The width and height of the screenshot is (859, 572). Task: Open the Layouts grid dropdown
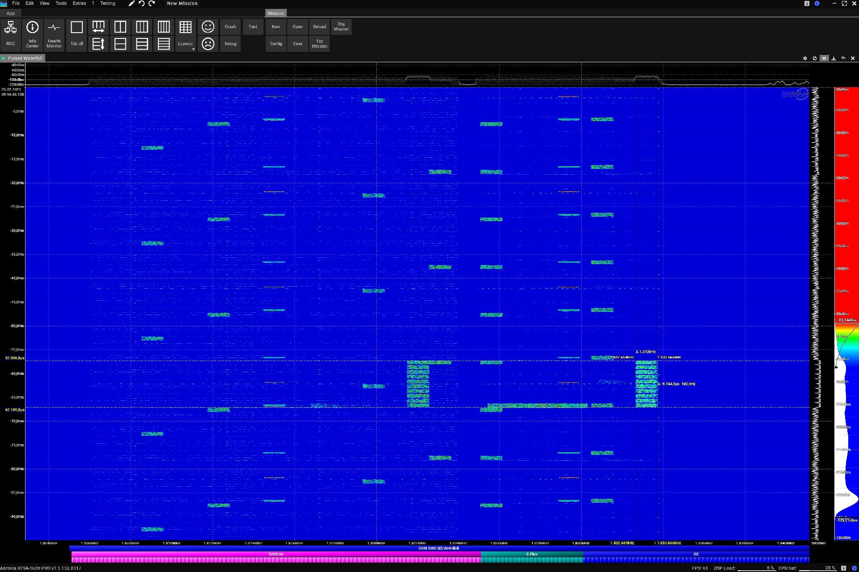pos(185,35)
